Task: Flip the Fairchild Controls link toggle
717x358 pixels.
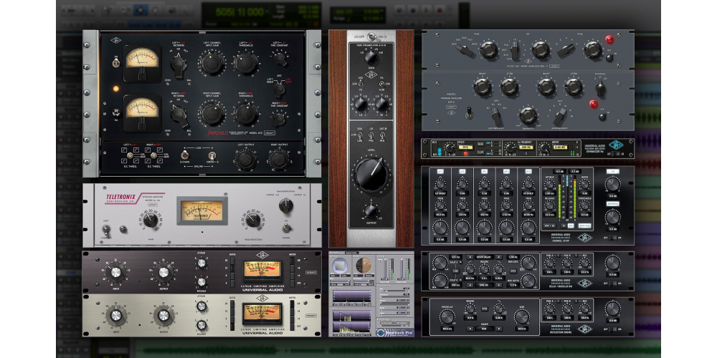Action: coord(212,155)
